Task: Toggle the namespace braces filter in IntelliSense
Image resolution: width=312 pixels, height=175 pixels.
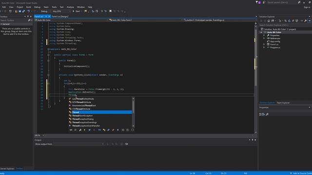Action: coord(123,130)
